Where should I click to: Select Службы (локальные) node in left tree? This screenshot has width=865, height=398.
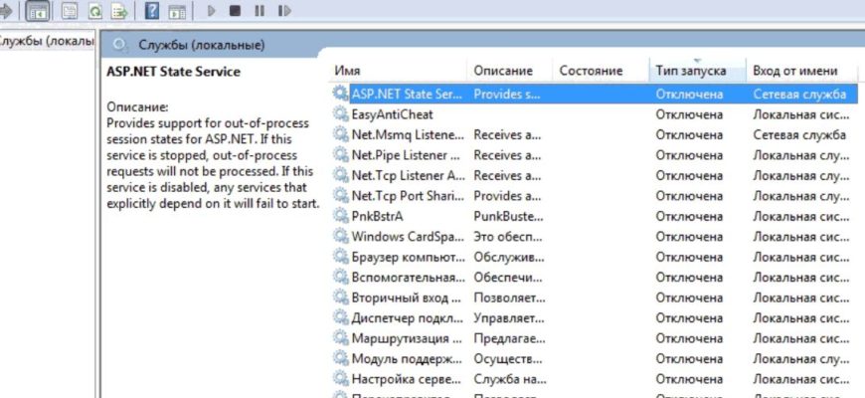pos(48,42)
